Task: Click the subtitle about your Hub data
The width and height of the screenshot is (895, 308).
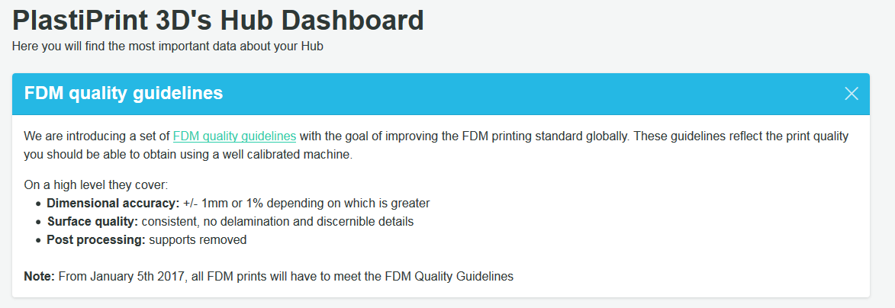Action: tap(168, 47)
